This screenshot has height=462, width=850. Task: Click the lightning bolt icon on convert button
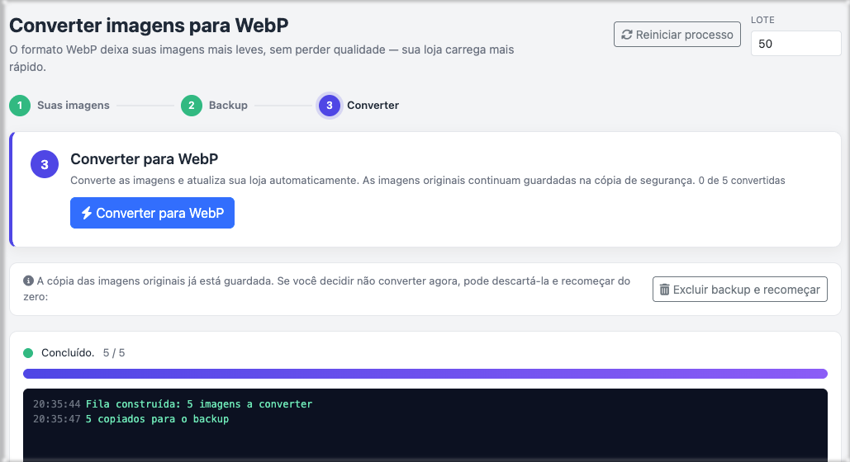(x=87, y=213)
